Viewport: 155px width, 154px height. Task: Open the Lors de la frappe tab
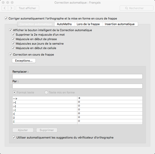coord(88,24)
